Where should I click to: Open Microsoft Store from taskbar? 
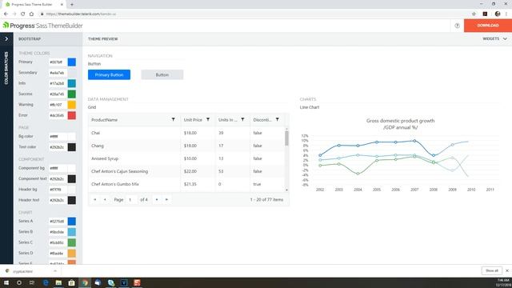pos(71,282)
